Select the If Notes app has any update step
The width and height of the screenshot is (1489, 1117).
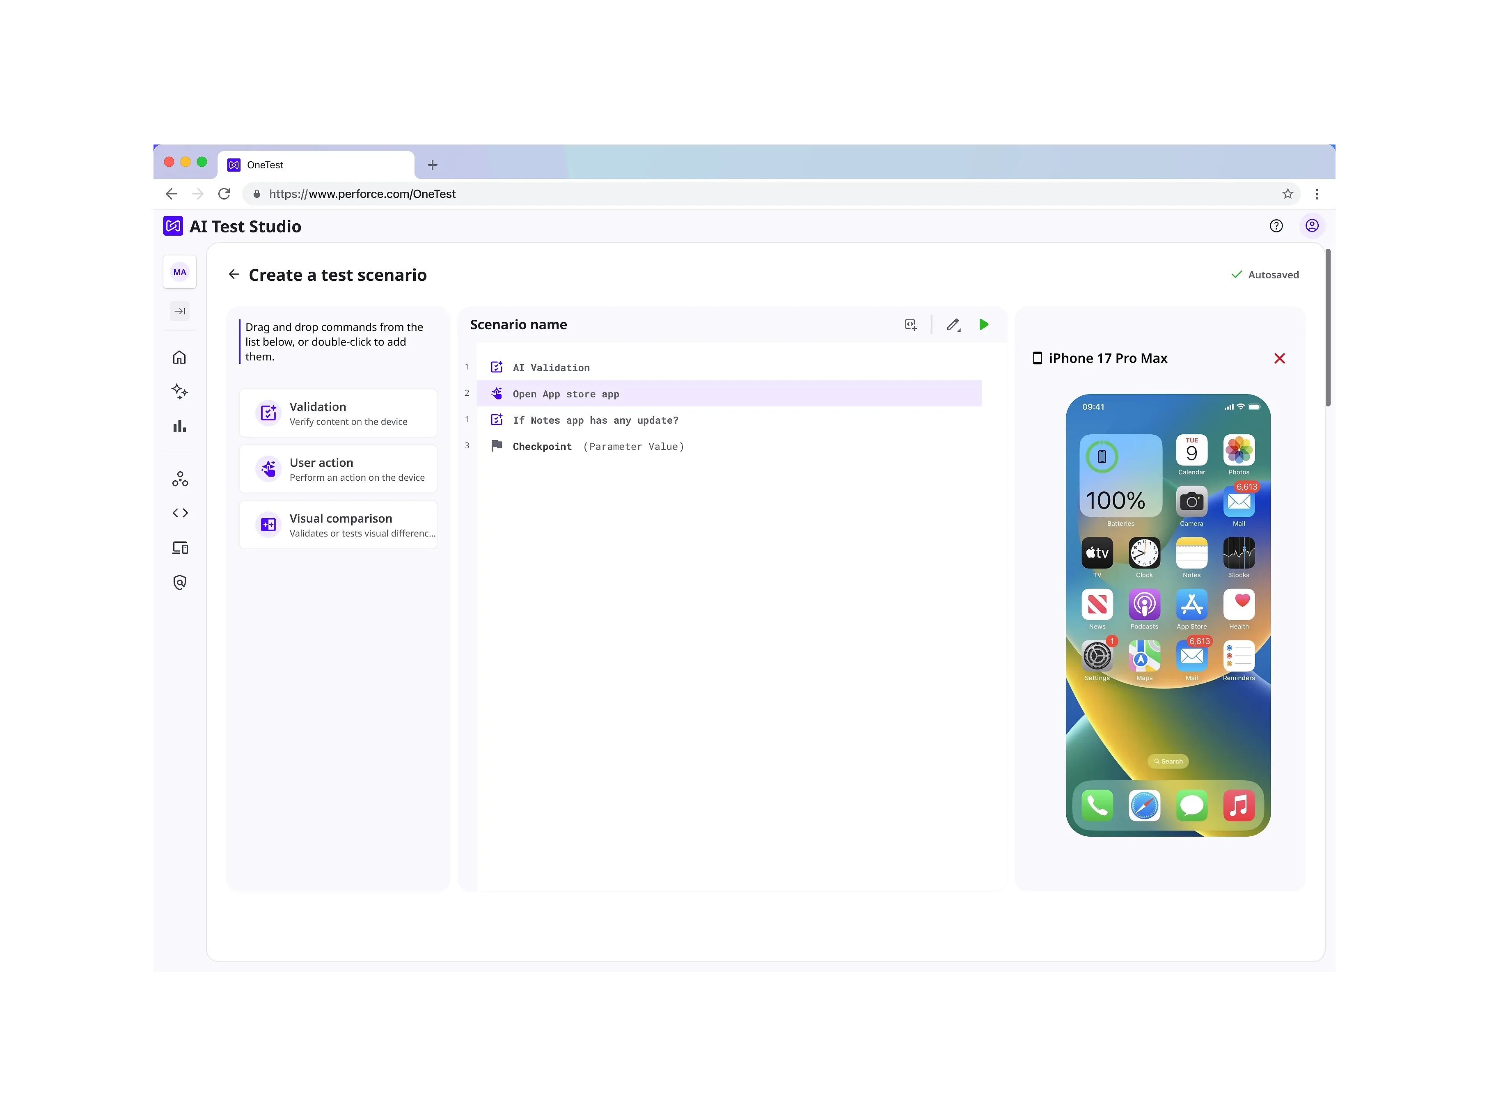click(x=729, y=420)
